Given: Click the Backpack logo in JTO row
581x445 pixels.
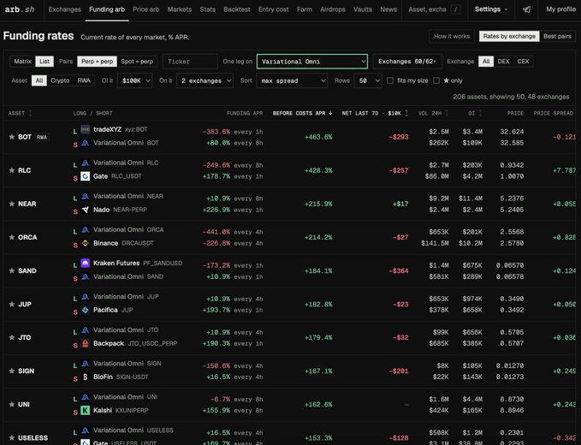Looking at the screenshot, I should pos(86,343).
